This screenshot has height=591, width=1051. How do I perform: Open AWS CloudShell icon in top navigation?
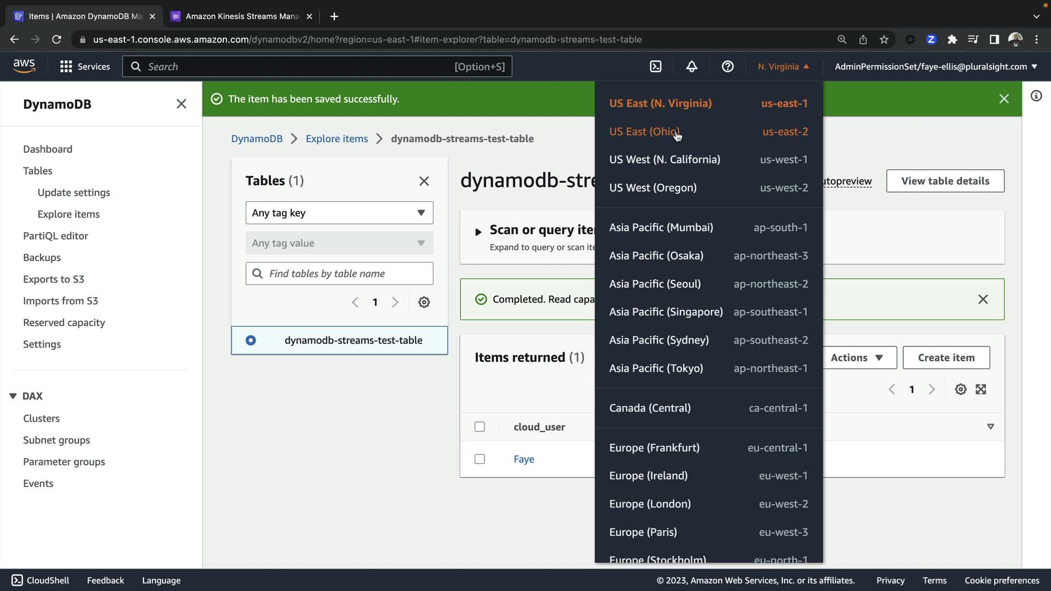pyautogui.click(x=655, y=67)
